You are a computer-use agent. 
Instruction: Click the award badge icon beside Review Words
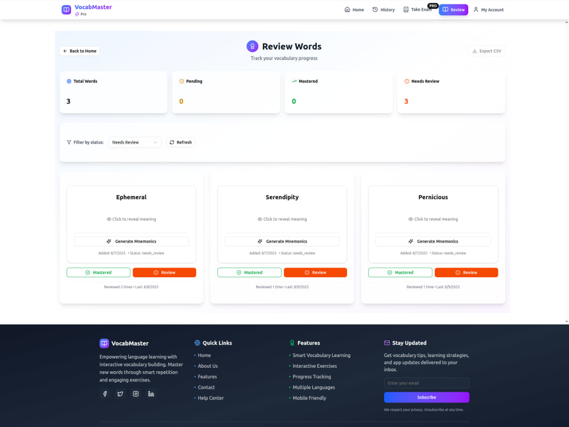coord(252,46)
